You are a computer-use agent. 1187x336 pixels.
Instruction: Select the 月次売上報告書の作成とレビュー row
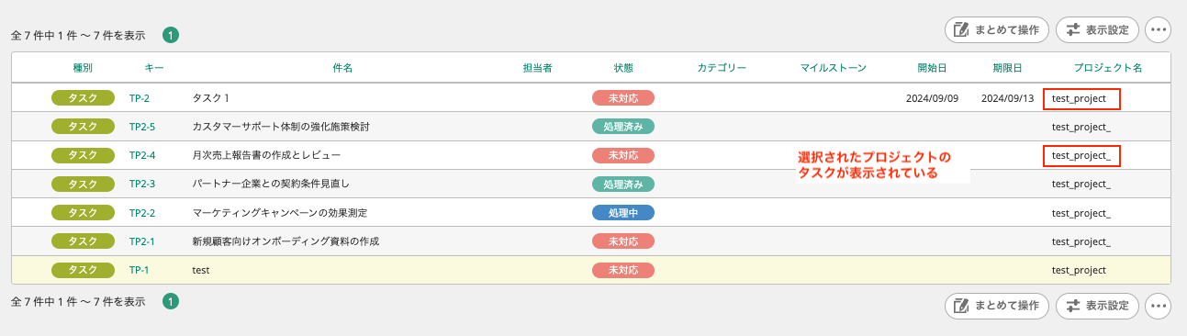tap(591, 155)
